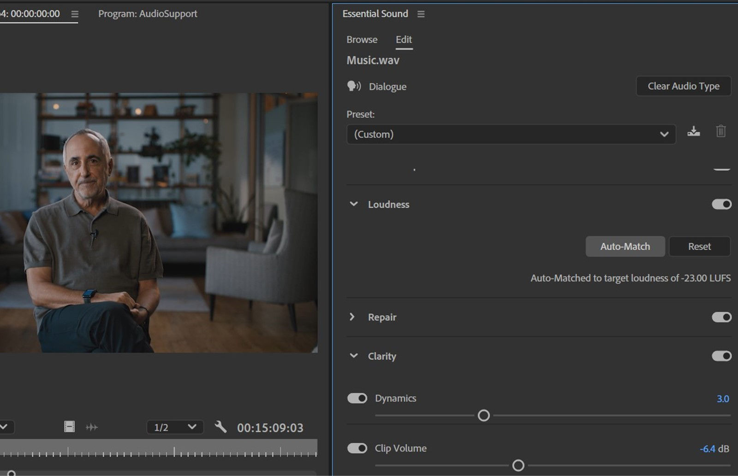Open the Program monitor panel menu
Screen dimensions: 738x476
tap(74, 14)
